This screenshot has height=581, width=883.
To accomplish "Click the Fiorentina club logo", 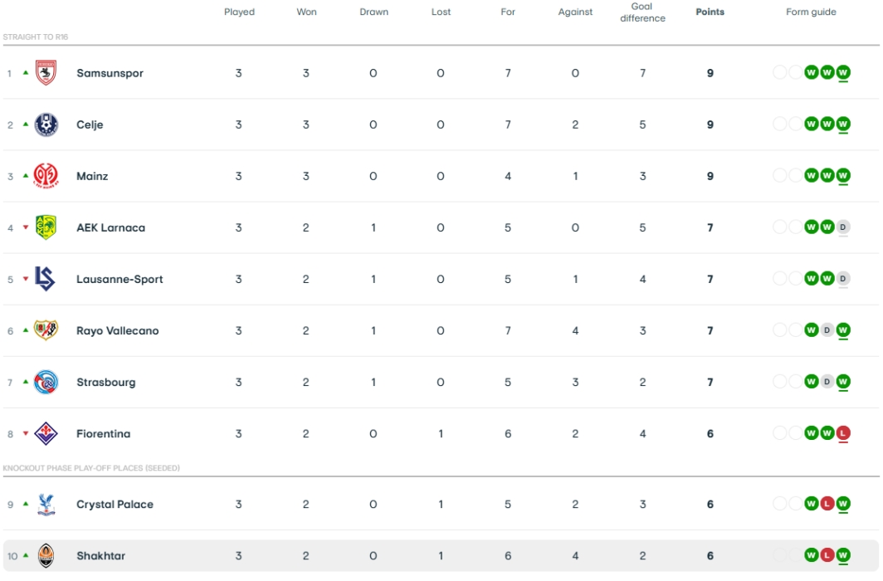I will 46,433.
